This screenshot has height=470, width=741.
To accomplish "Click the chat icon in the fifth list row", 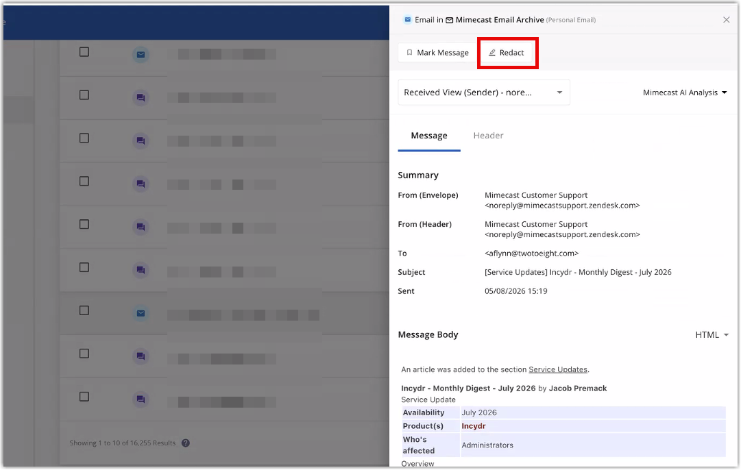I will pyautogui.click(x=141, y=227).
